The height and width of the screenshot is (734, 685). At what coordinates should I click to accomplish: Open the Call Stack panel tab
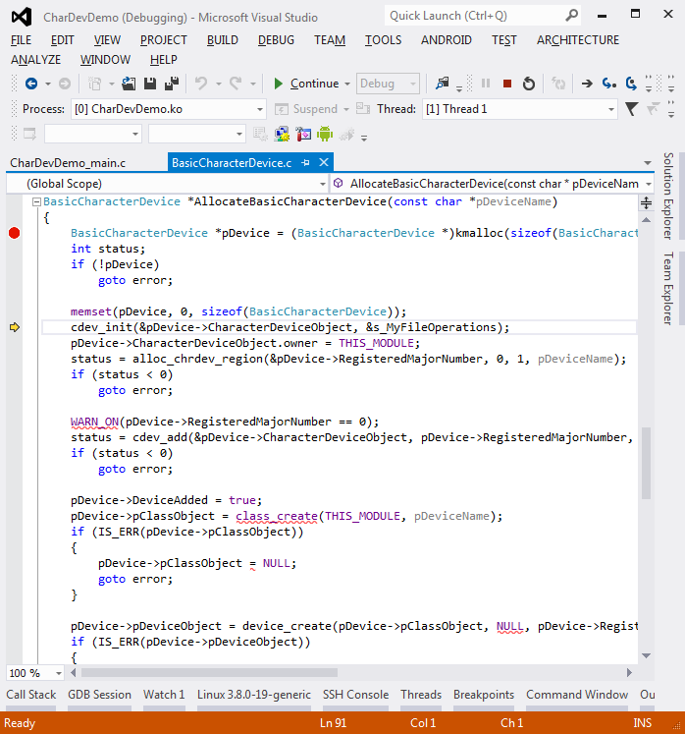(30, 695)
